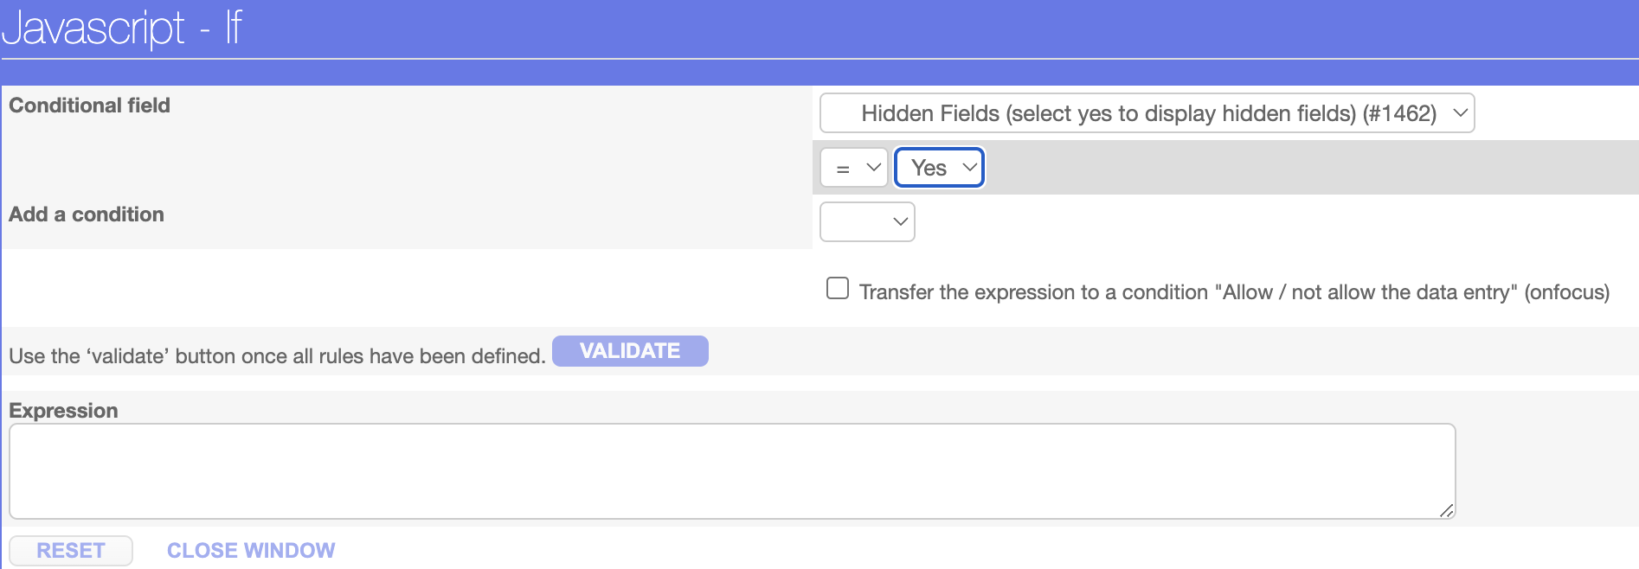
Task: Open the '=' operator dropdown
Action: [x=853, y=168]
